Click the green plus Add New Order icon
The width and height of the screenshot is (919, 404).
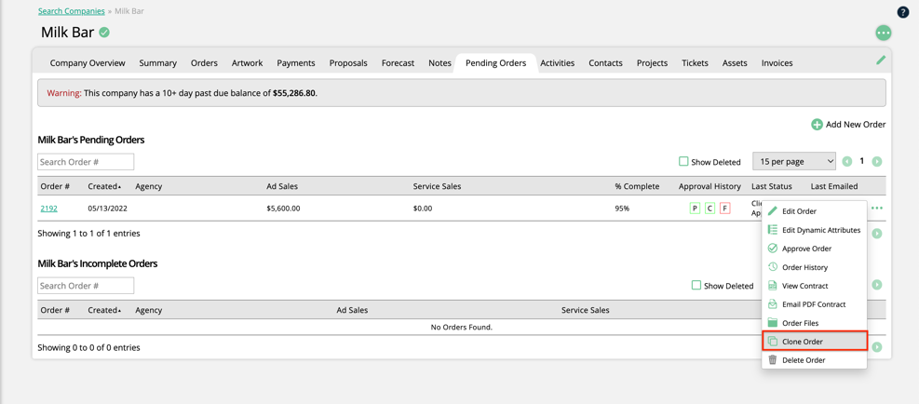817,125
